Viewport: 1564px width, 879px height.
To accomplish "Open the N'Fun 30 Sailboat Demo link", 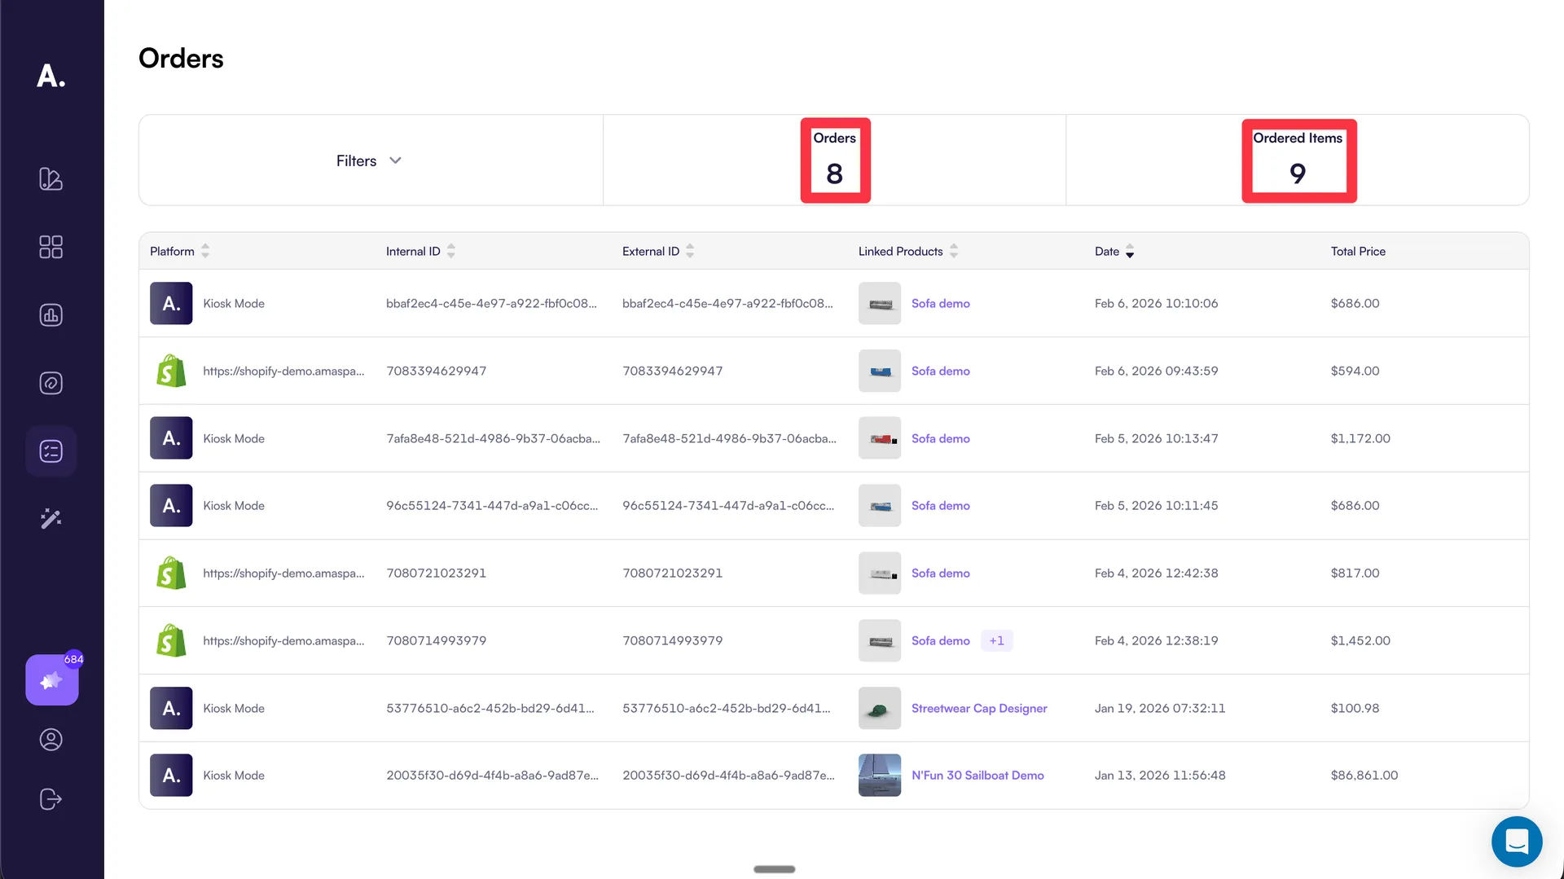I will click(x=977, y=776).
